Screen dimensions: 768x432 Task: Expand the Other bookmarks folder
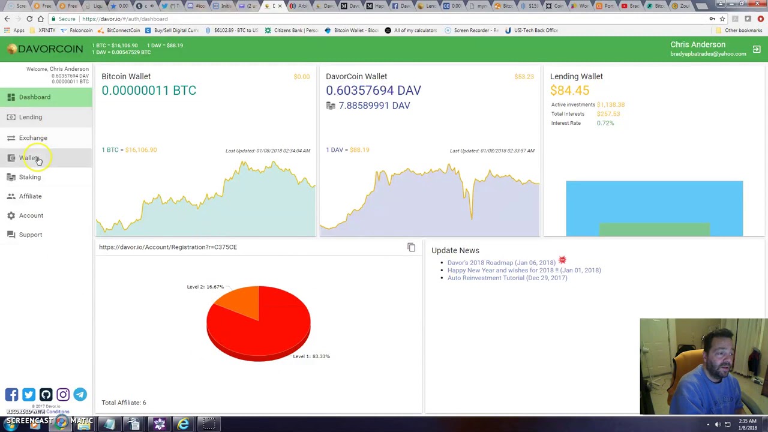coord(739,30)
